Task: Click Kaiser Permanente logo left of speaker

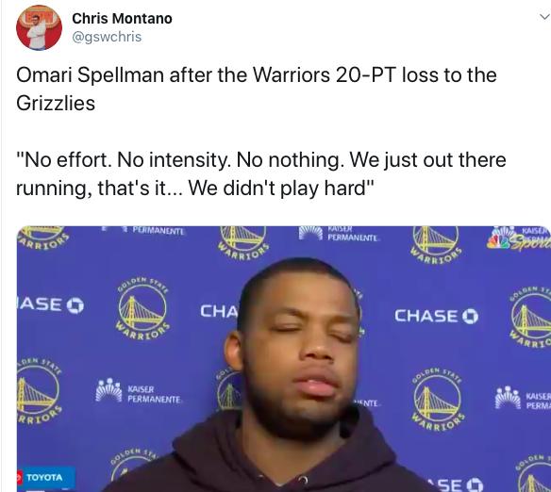Action: (x=138, y=390)
